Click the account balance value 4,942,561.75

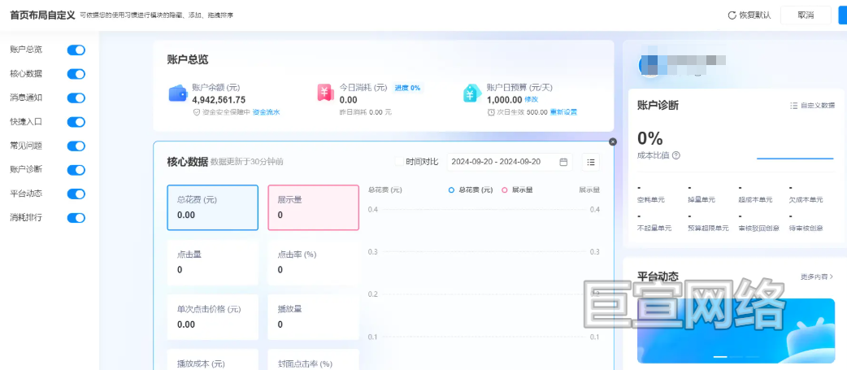(219, 100)
